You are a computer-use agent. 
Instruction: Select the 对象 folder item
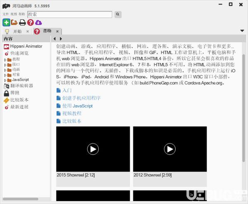tap(16, 75)
